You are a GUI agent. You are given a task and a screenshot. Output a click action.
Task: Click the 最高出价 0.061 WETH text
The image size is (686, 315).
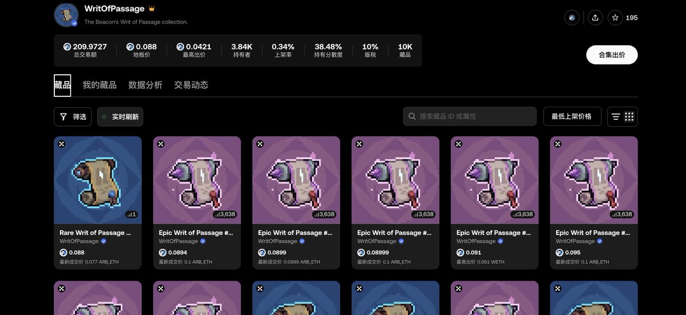pos(481,262)
